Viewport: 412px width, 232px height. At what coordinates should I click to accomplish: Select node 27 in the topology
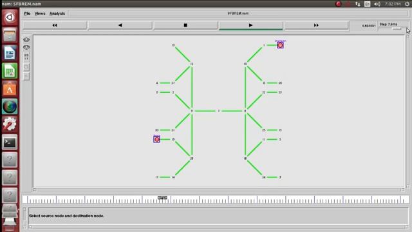pos(173,83)
